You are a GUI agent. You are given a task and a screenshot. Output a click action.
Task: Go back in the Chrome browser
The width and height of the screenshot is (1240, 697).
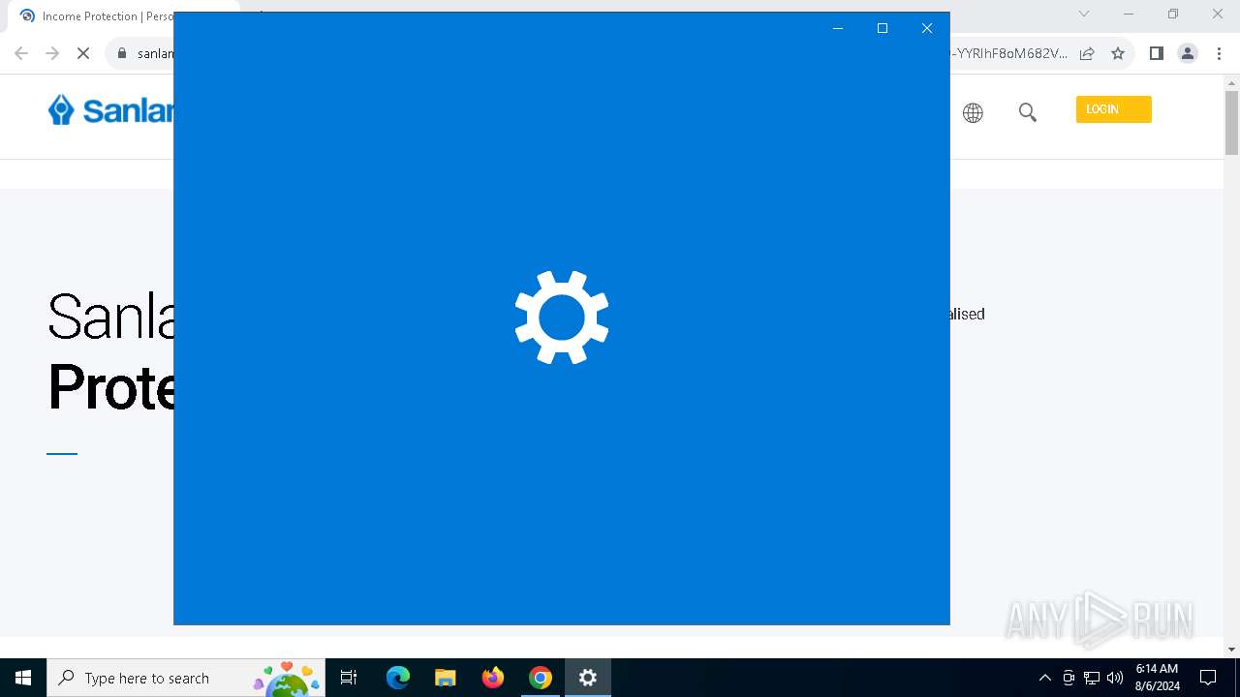pyautogui.click(x=21, y=53)
